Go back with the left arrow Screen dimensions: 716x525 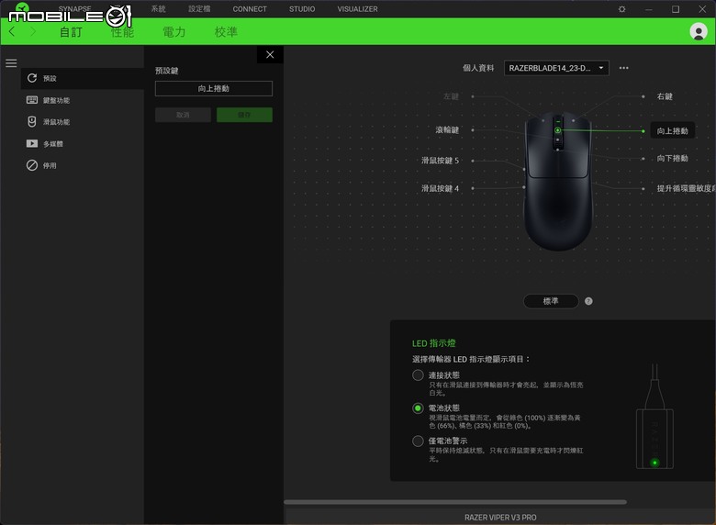(12, 31)
